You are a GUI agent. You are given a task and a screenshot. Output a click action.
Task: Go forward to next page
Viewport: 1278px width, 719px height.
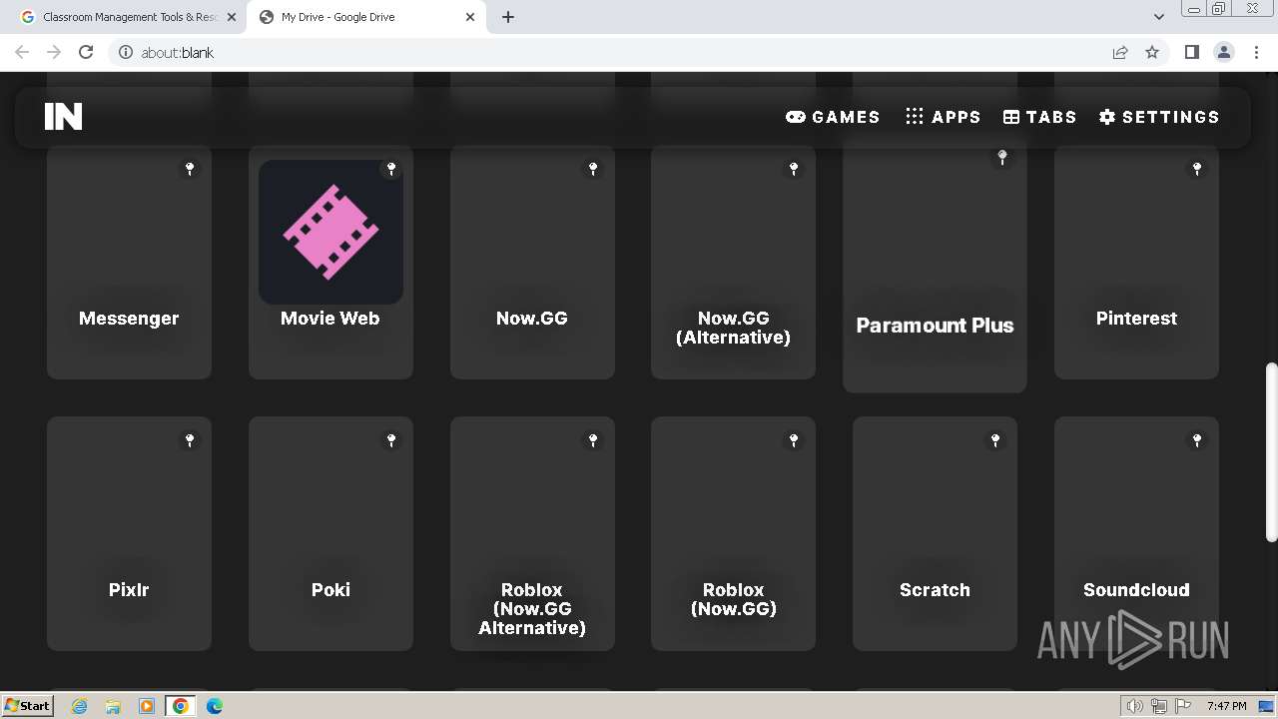[x=54, y=52]
